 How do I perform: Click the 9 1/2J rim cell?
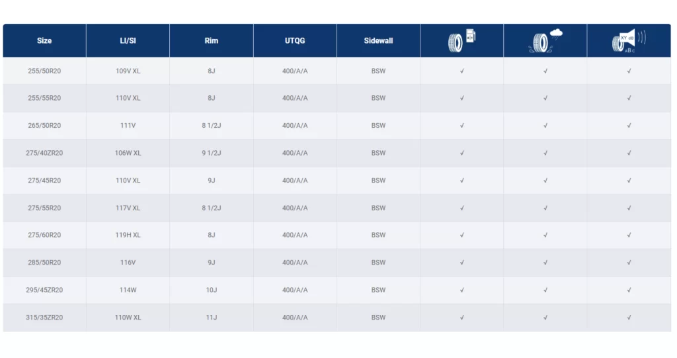pos(212,153)
